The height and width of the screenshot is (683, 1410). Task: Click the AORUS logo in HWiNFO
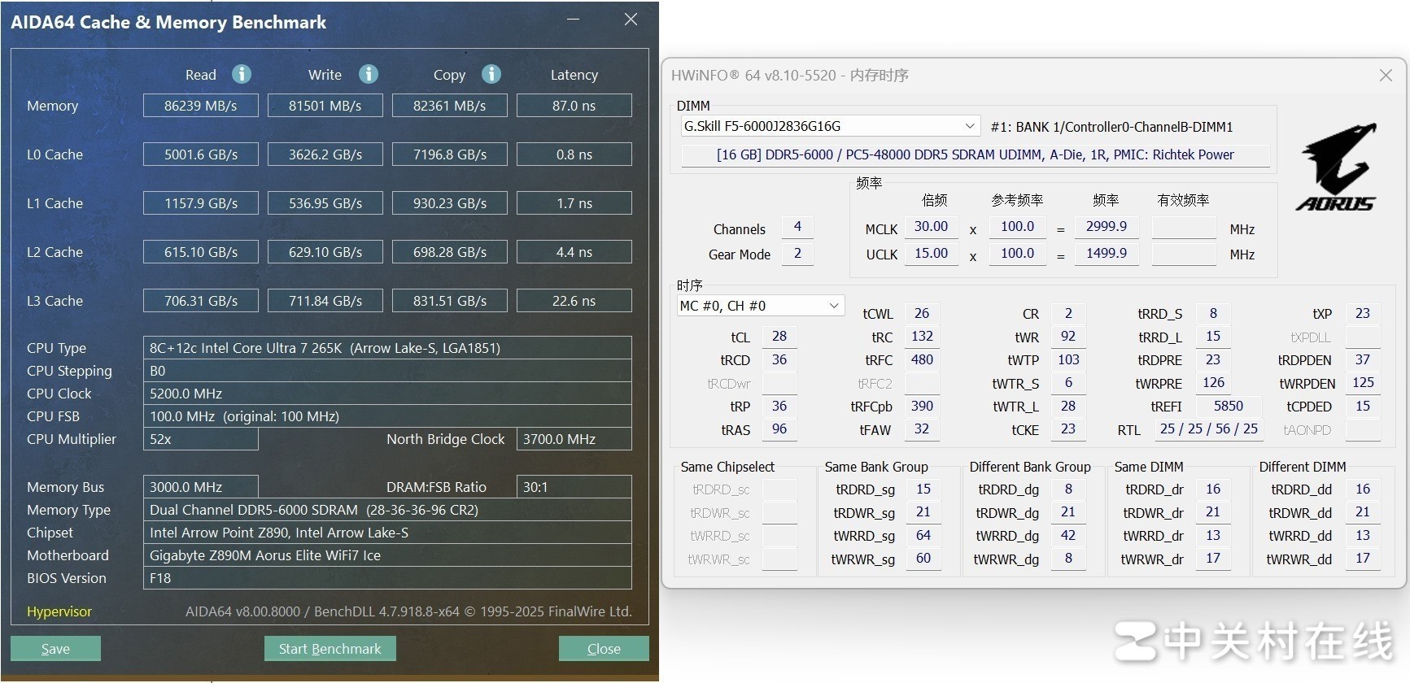1337,167
